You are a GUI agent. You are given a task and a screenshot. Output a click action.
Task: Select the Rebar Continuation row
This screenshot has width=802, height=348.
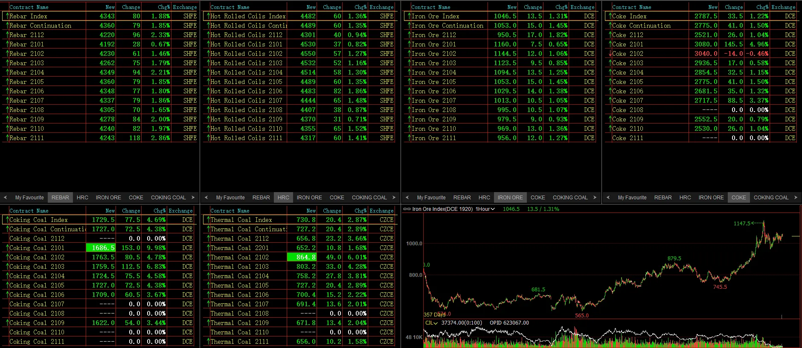101,26
